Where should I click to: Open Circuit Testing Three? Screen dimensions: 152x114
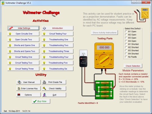(23, 69)
